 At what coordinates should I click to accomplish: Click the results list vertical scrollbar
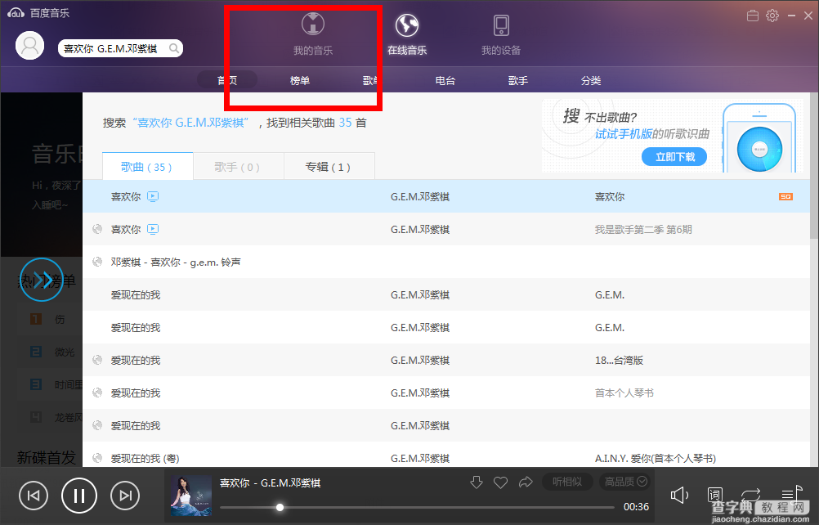pyautogui.click(x=814, y=166)
